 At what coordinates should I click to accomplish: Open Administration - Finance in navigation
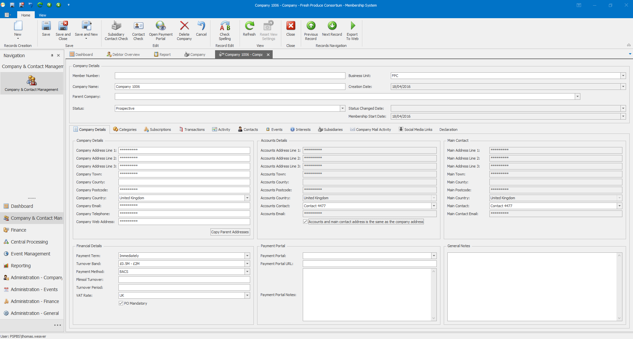32,301
